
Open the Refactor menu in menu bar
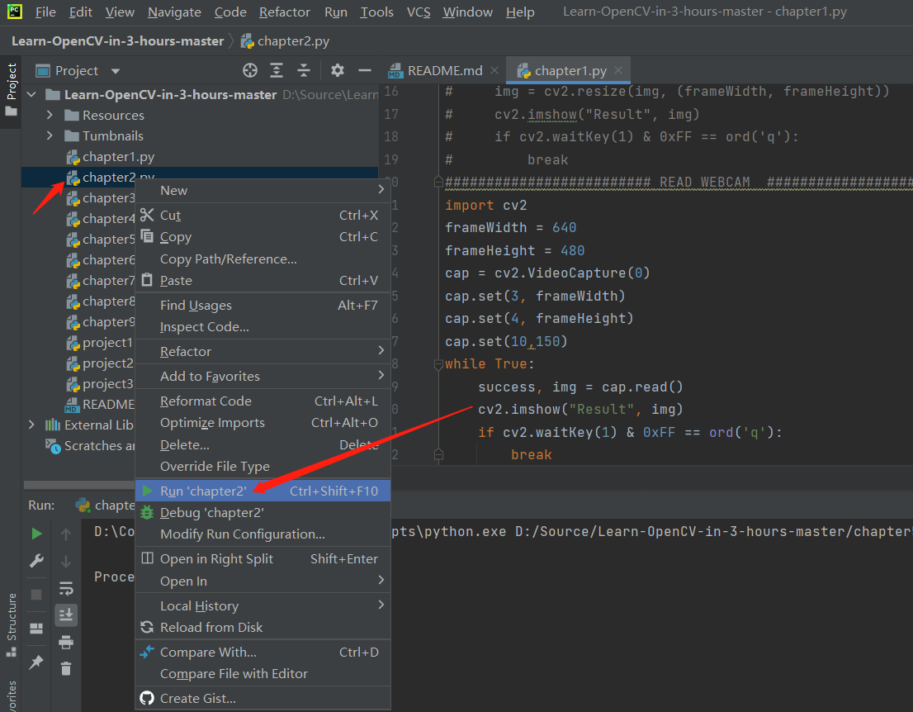click(x=284, y=12)
